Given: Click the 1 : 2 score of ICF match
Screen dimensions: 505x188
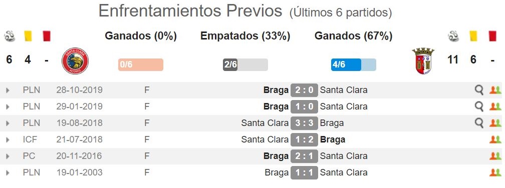Looking at the screenshot, I should [x=304, y=139].
